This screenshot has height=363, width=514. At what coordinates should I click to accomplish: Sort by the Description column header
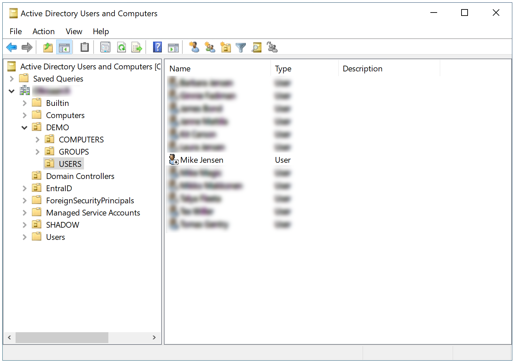pyautogui.click(x=389, y=69)
